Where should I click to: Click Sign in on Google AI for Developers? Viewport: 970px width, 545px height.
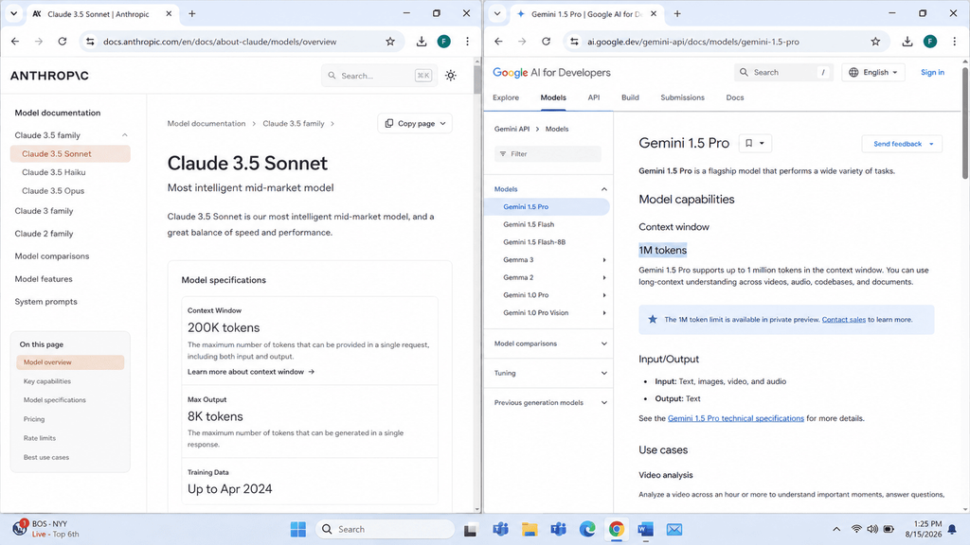pyautogui.click(x=932, y=72)
